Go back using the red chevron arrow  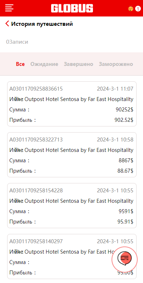pos(7,24)
